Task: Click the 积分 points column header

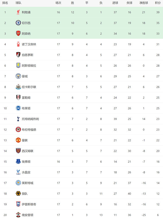Action: coord(158,3)
